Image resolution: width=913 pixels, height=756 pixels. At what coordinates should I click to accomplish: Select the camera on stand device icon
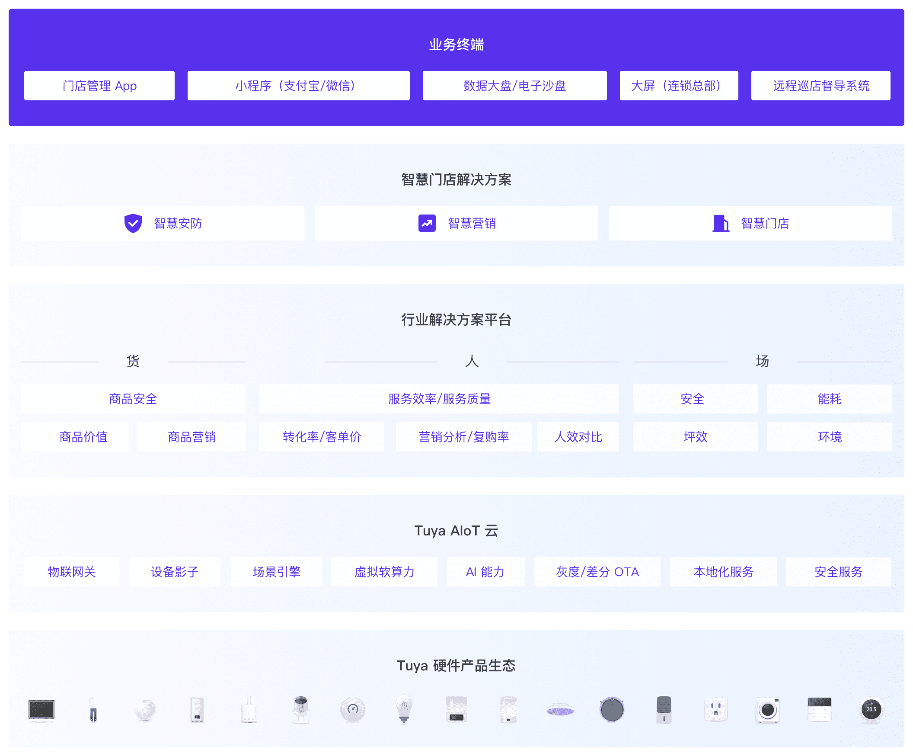[301, 710]
